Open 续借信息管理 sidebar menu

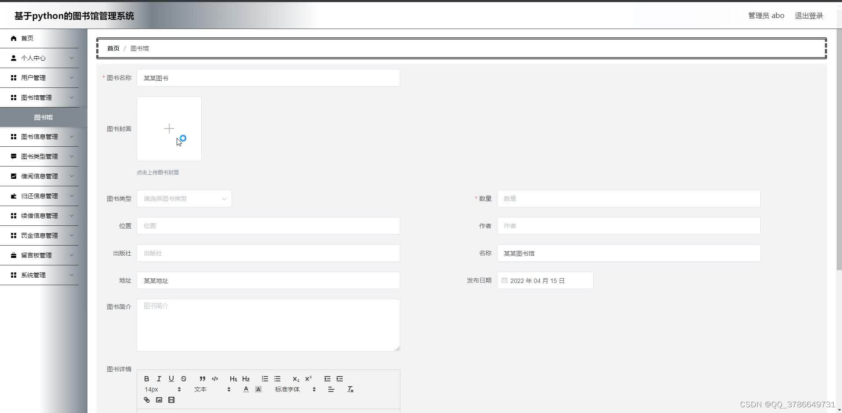pos(40,216)
